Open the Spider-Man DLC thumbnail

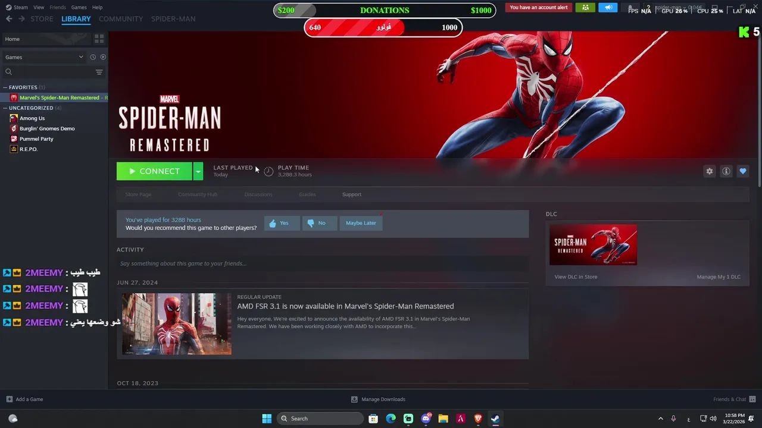593,245
